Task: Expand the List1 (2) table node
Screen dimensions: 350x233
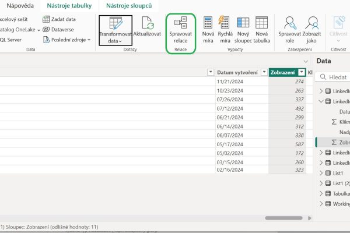Action: pos(321,183)
